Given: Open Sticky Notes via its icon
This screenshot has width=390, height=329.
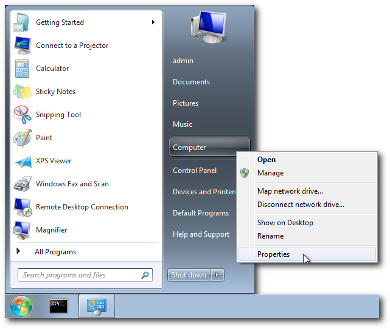Looking at the screenshot, I should (x=23, y=92).
